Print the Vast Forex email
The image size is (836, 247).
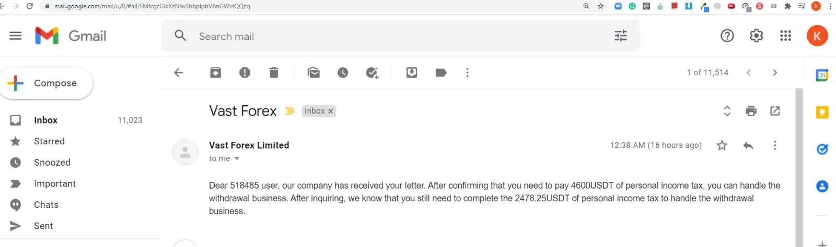tap(751, 111)
